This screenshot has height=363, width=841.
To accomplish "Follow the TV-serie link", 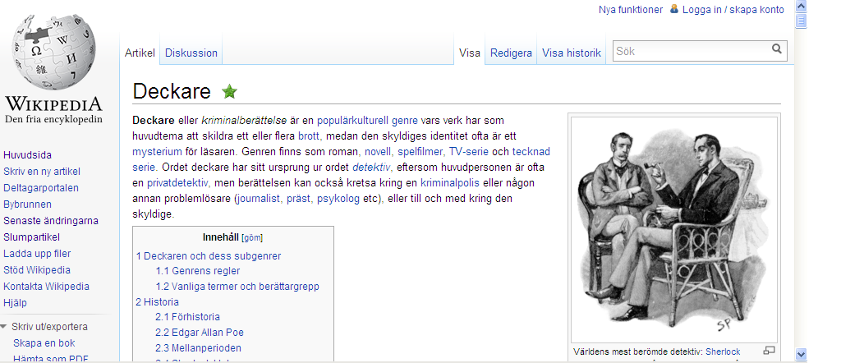I will pyautogui.click(x=469, y=151).
